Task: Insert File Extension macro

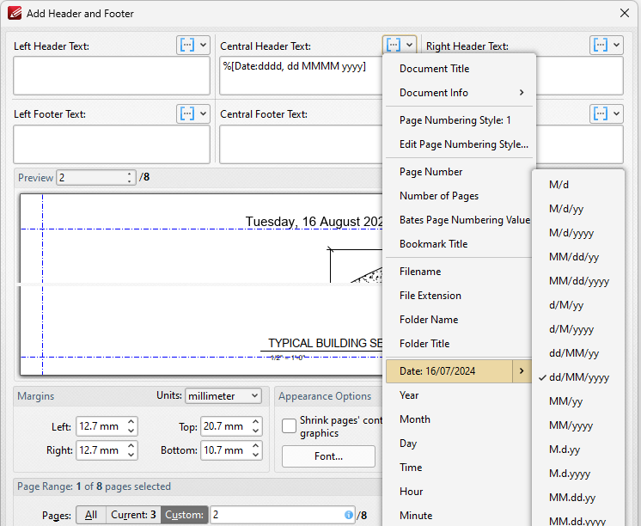Action: tap(459, 296)
